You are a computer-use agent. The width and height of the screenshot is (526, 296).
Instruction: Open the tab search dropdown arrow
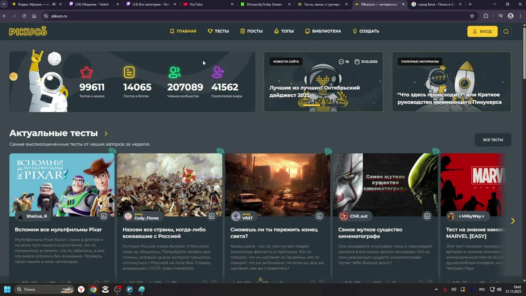[4, 5]
